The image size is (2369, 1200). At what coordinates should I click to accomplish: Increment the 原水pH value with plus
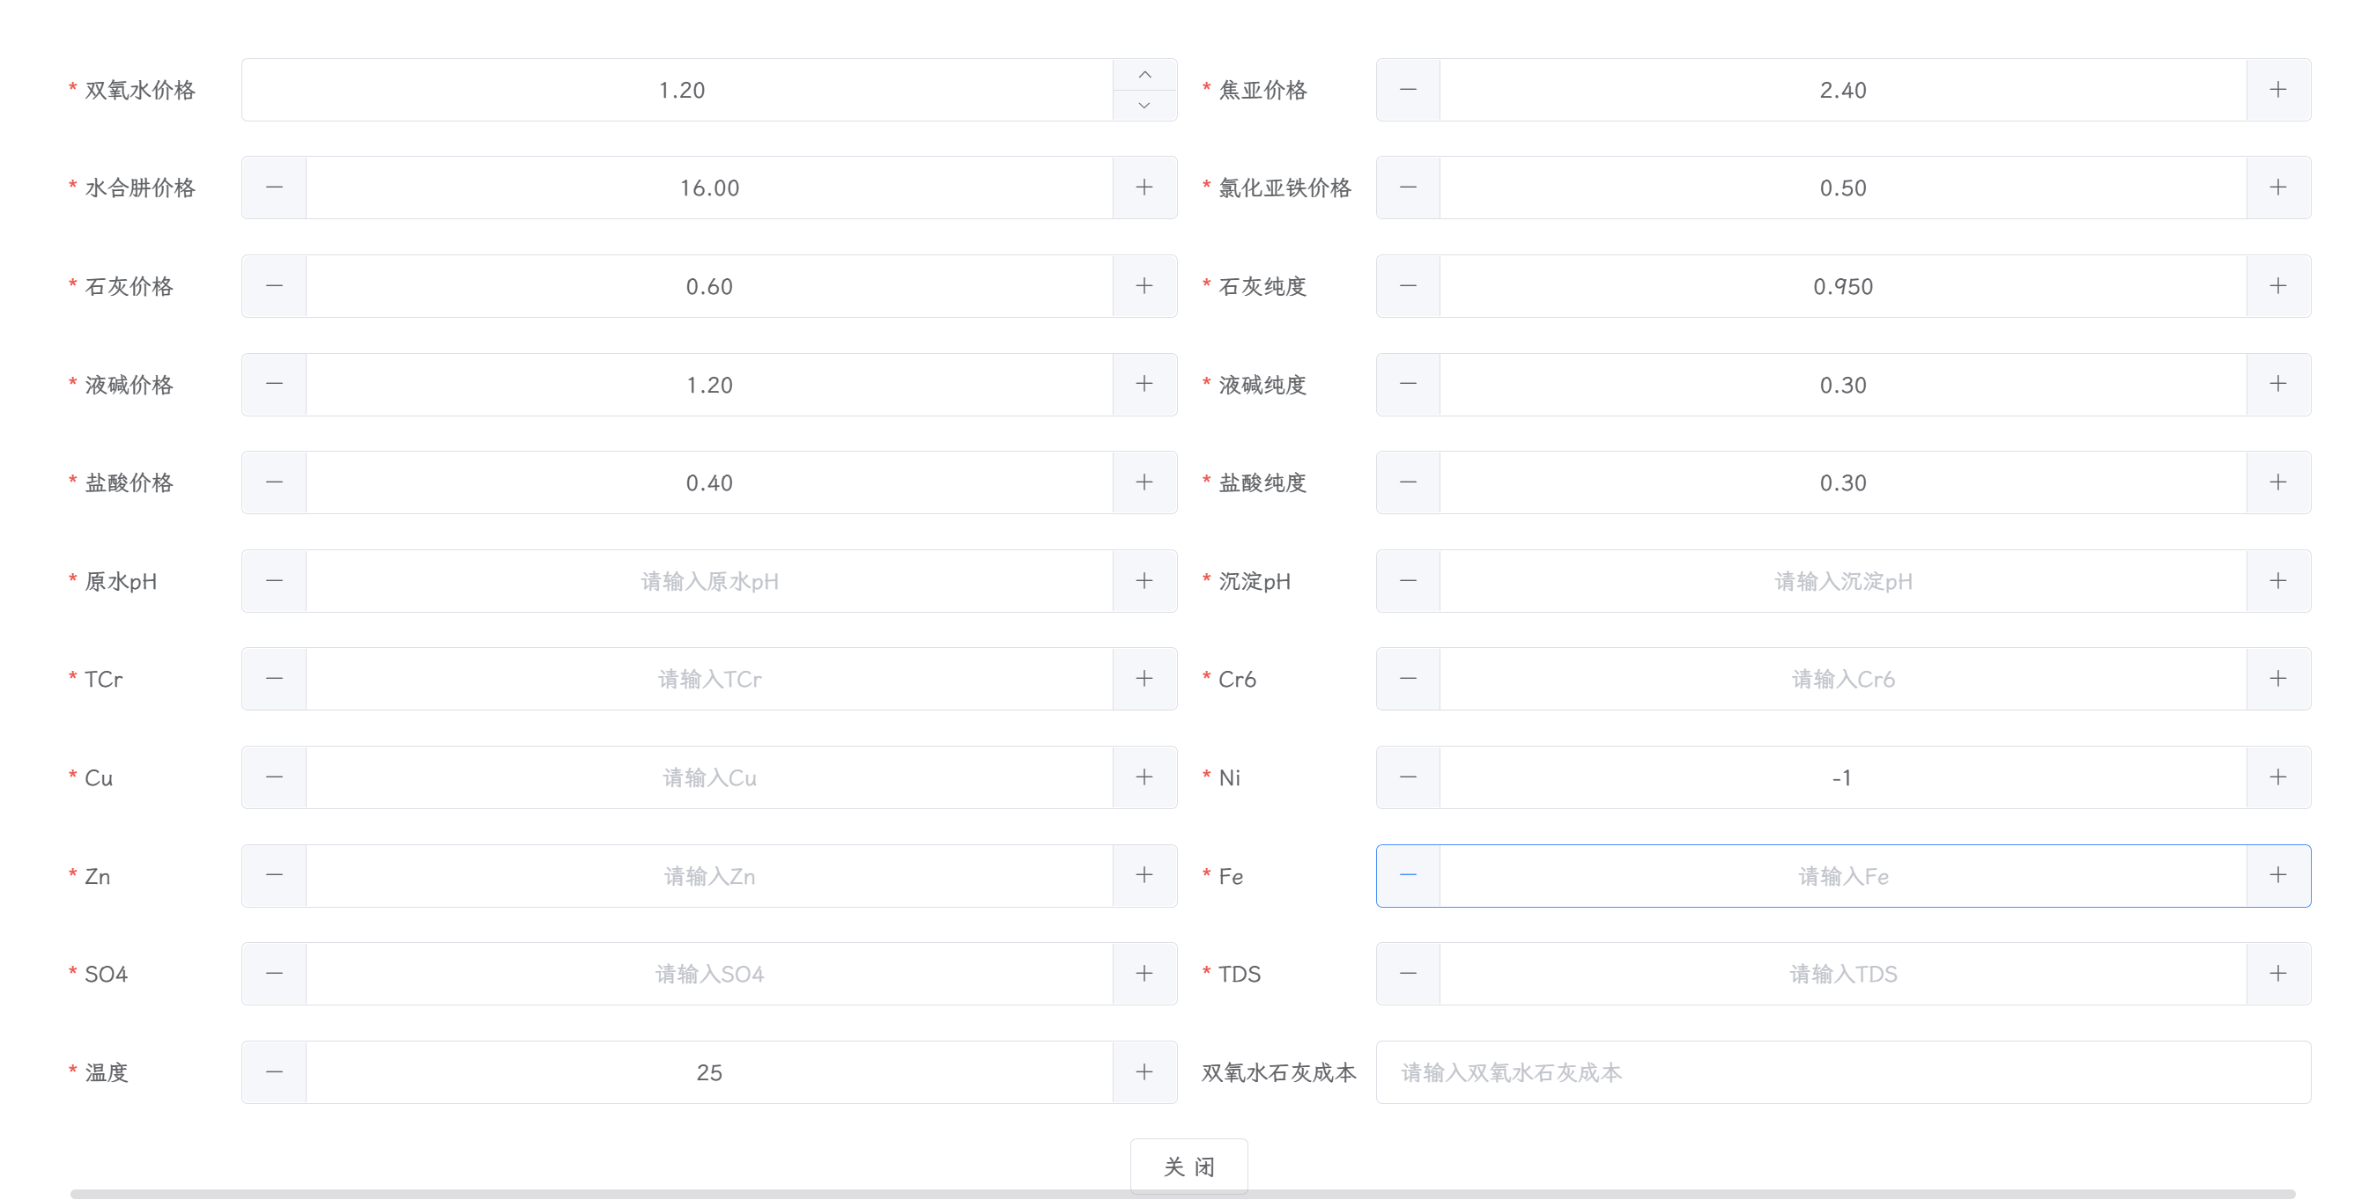[1144, 581]
